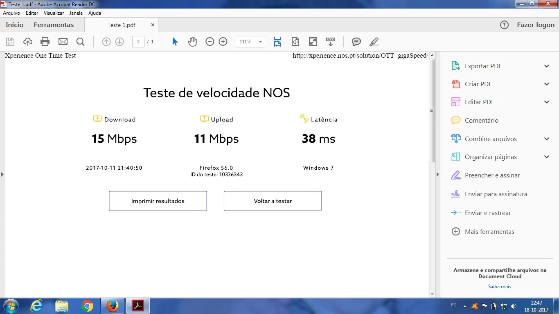Viewport: 559px width, 314px height.
Task: Click the cloud upload icon in the toolbar
Action: (x=27, y=42)
